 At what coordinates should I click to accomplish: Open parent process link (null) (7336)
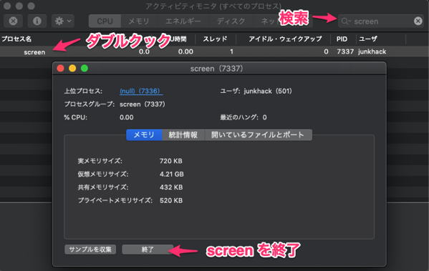point(141,91)
